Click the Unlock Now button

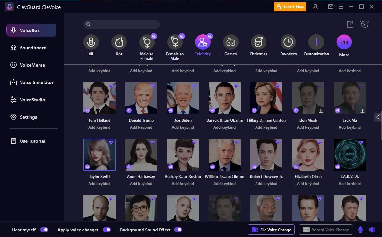click(290, 7)
